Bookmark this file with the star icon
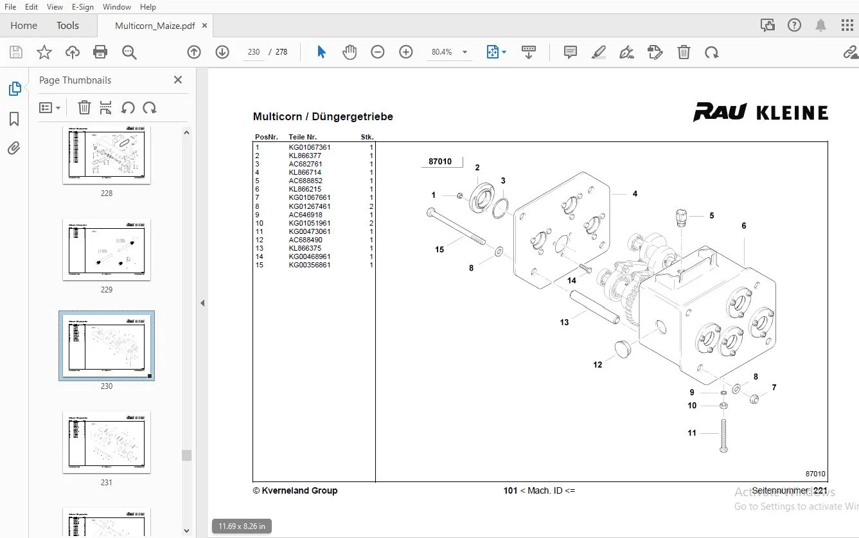 (44, 52)
